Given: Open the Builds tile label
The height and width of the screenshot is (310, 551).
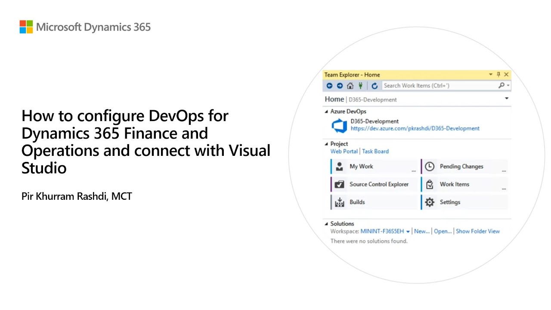Looking at the screenshot, I should click(x=357, y=202).
